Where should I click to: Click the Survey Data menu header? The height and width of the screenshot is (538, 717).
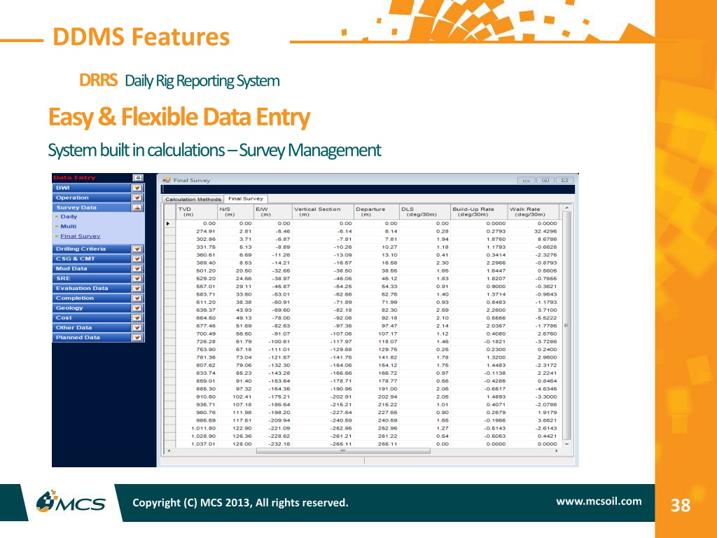98,207
